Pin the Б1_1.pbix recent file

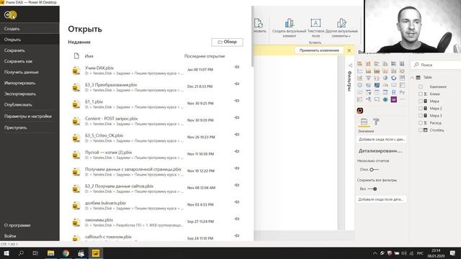(x=237, y=101)
